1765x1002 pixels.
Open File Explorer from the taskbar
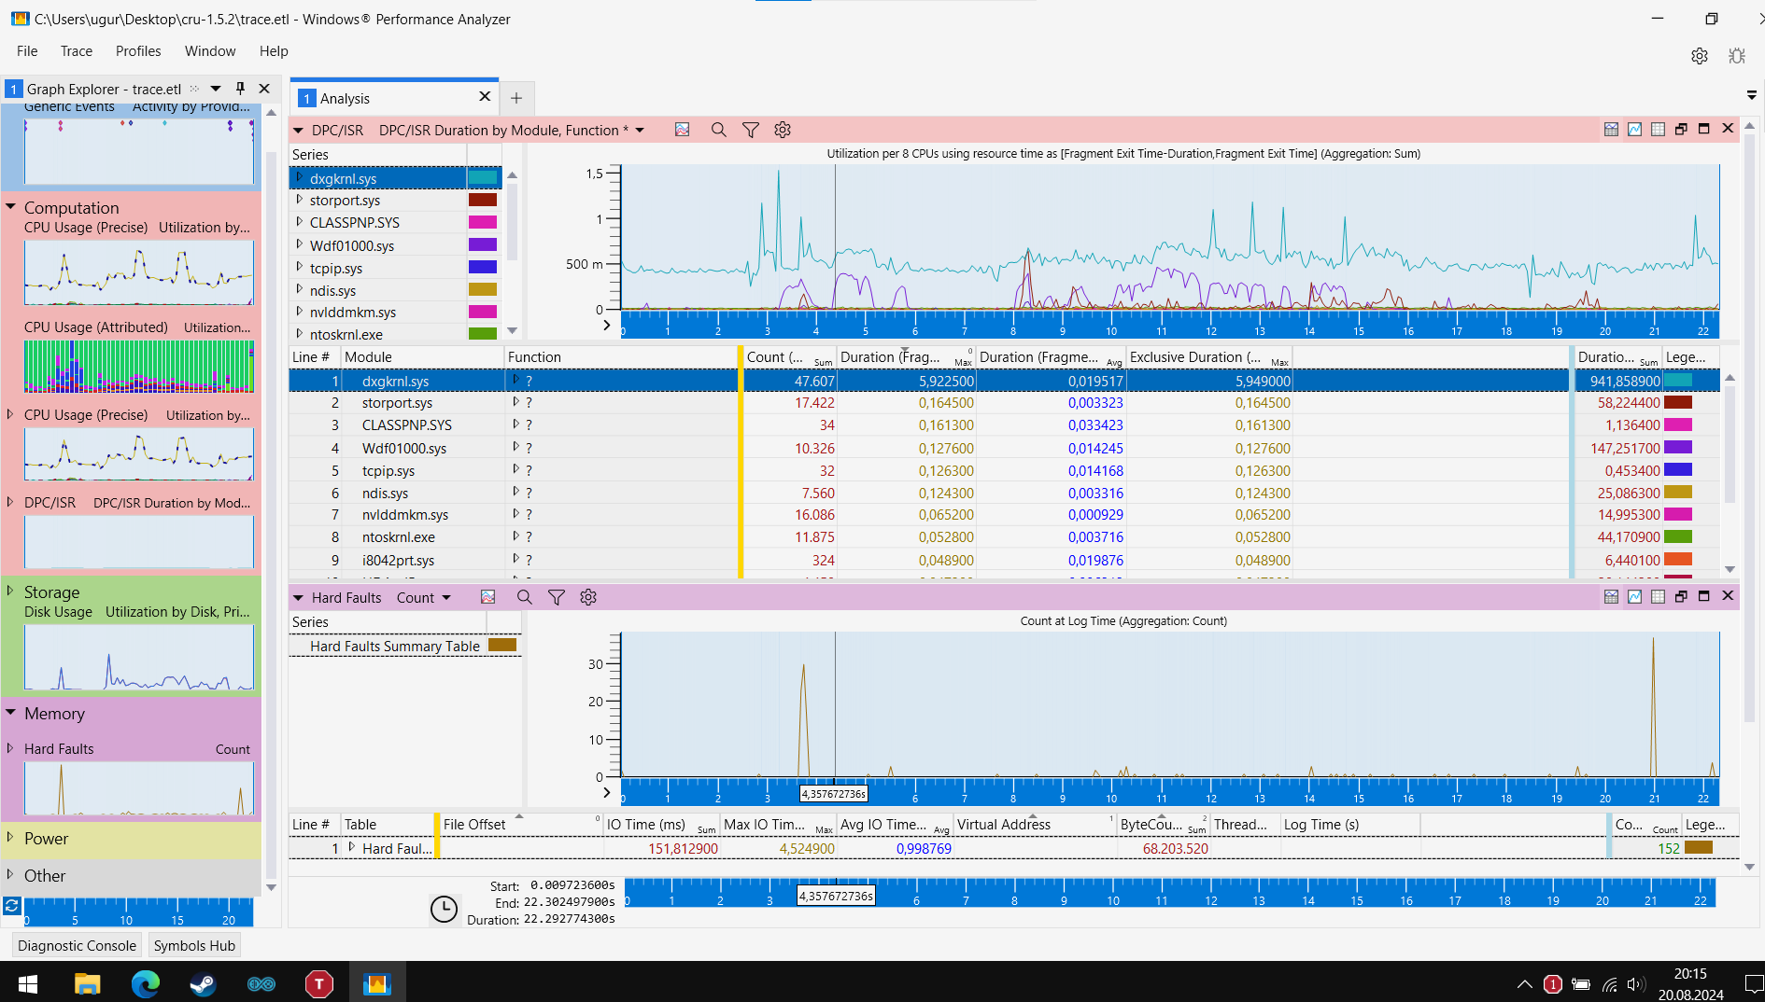point(88,983)
